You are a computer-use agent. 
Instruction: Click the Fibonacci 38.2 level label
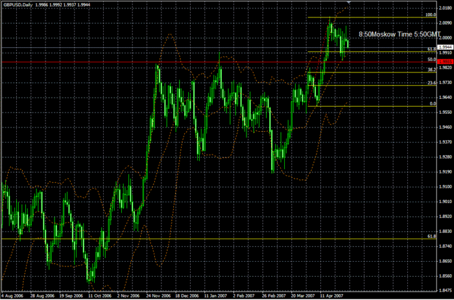432,70
